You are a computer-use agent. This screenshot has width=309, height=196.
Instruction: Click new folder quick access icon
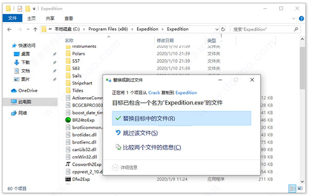coord(28,8)
